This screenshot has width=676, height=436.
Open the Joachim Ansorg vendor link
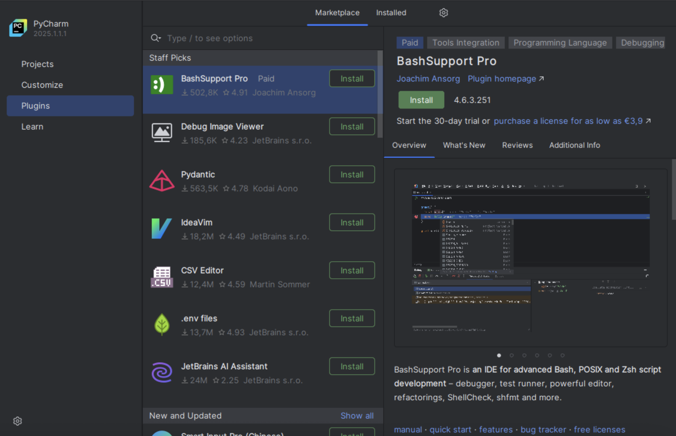click(428, 79)
